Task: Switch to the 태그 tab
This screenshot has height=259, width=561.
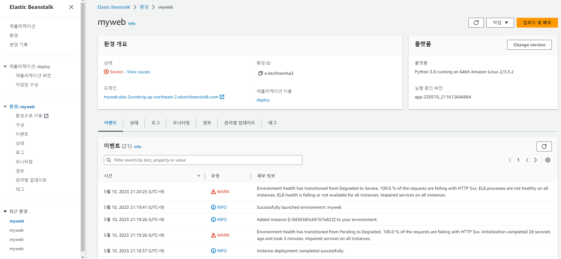Action: point(273,123)
